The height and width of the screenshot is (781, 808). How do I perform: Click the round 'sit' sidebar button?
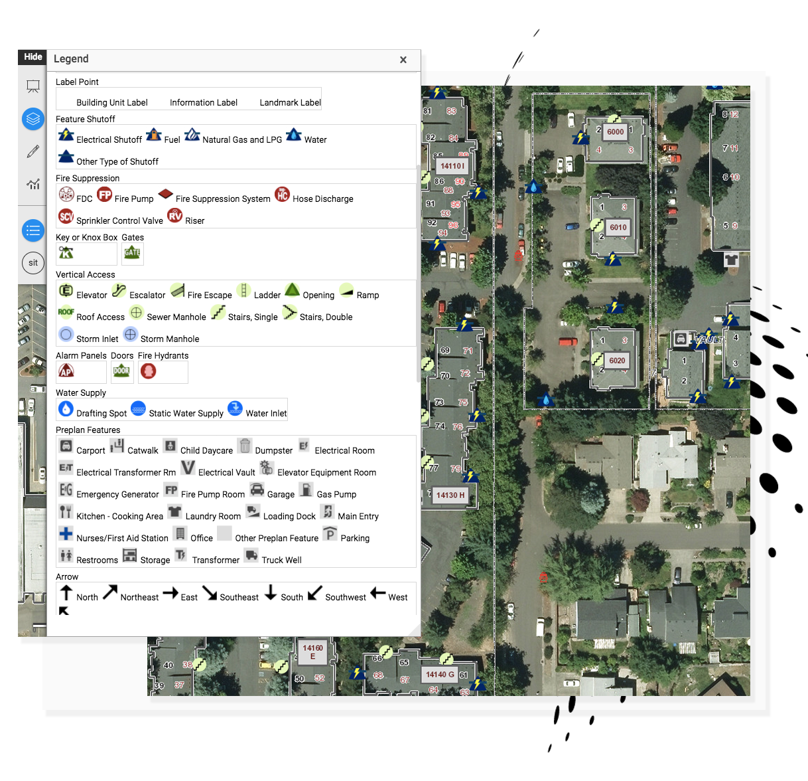coord(33,263)
